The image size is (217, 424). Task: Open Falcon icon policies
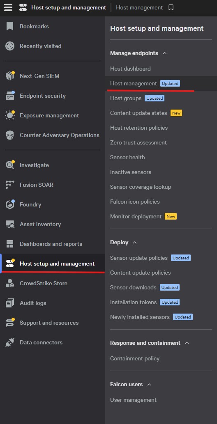pos(135,202)
